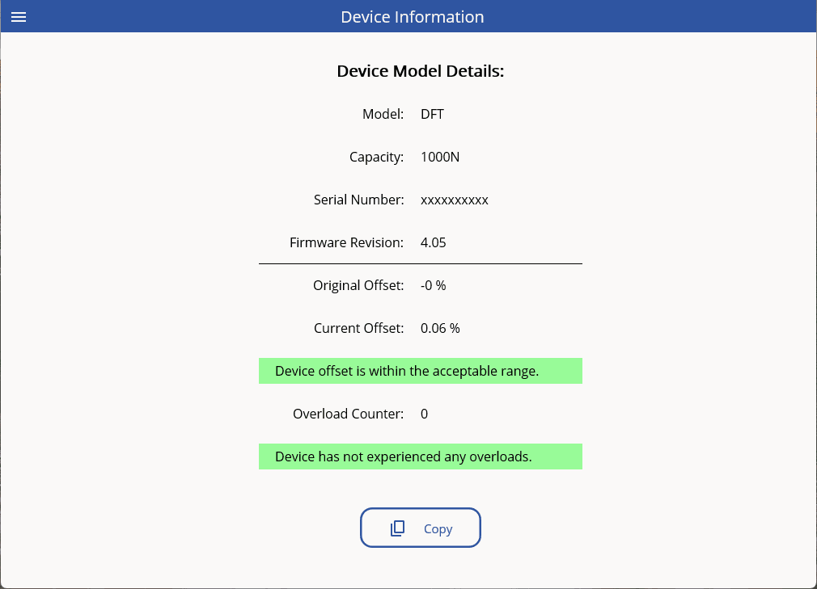
Task: Click the Capacity field label
Action: click(x=376, y=157)
